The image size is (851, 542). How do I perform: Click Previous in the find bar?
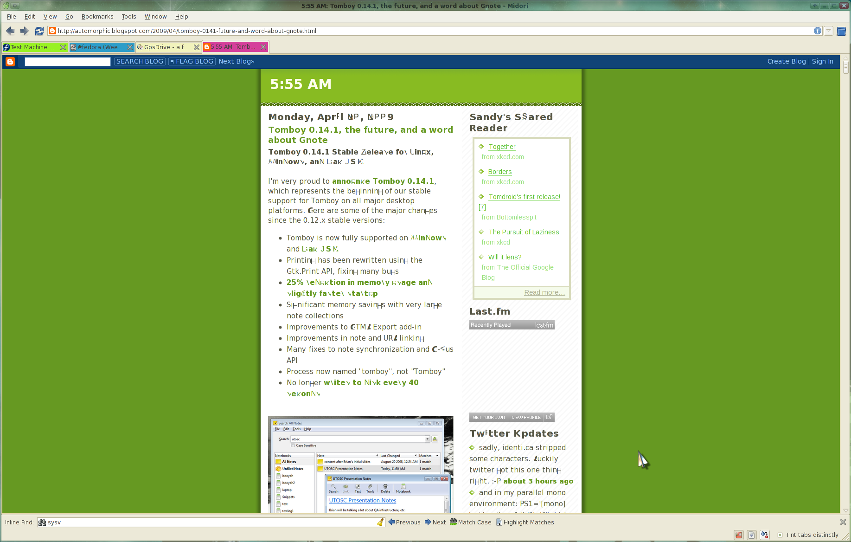click(x=404, y=522)
